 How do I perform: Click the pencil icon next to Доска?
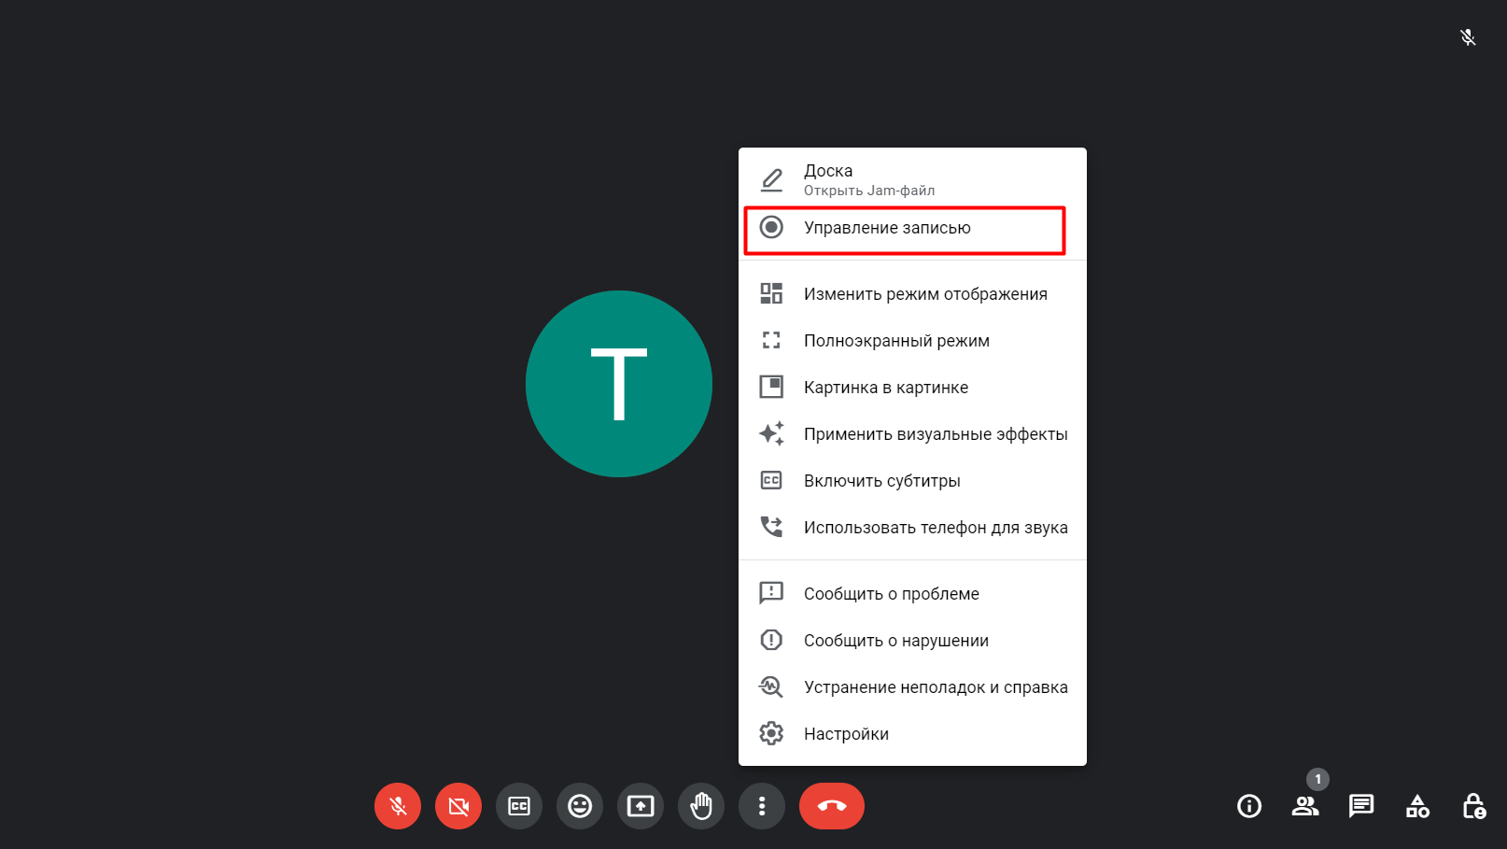click(771, 179)
